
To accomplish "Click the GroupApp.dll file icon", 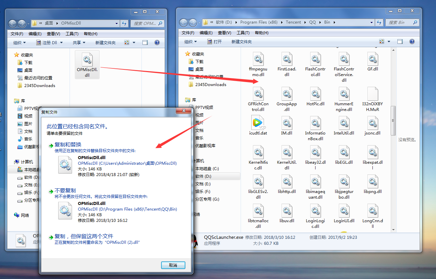I will (x=287, y=95).
